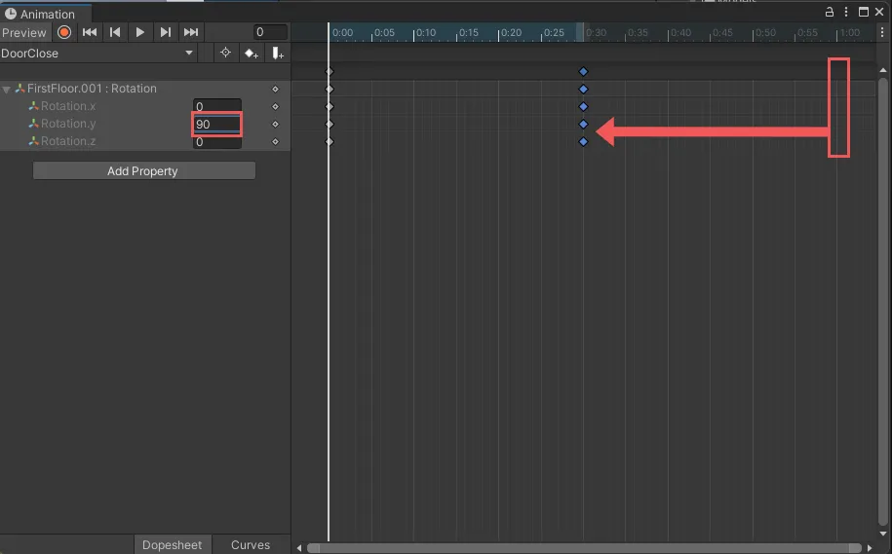Screen dimensions: 892x554
Task: Click the Add Keyframe icon
Action: click(x=251, y=54)
